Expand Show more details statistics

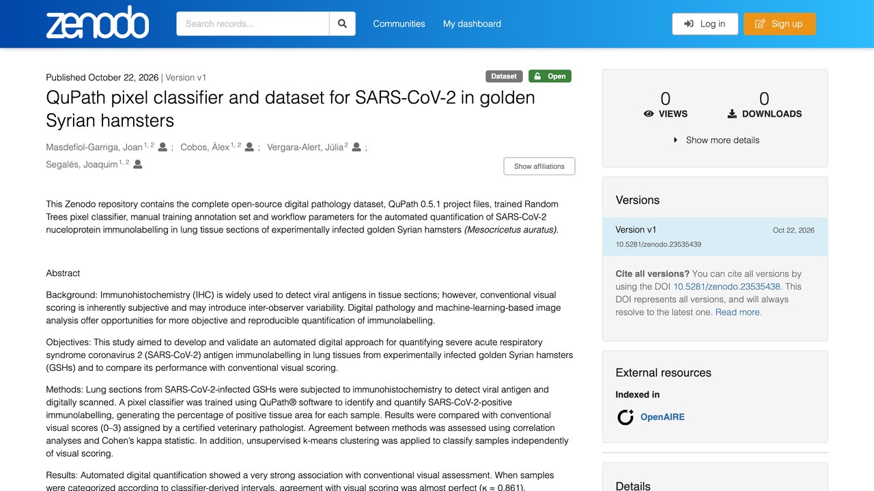(716, 140)
